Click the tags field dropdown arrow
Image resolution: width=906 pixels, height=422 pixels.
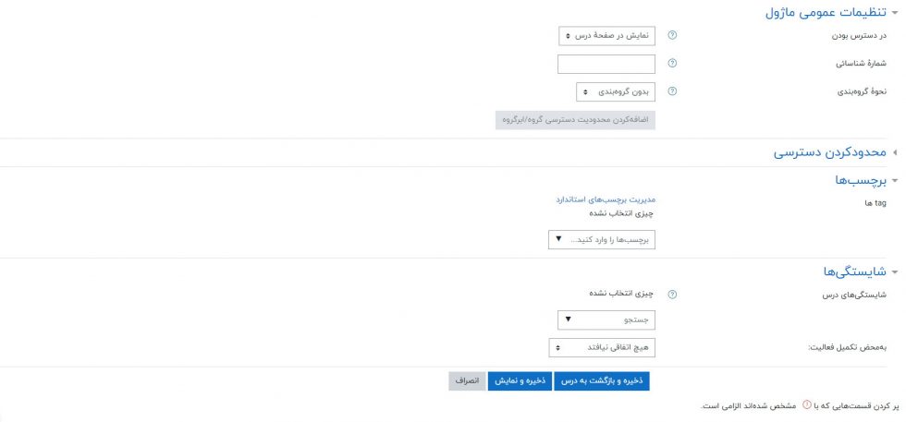(x=557, y=240)
